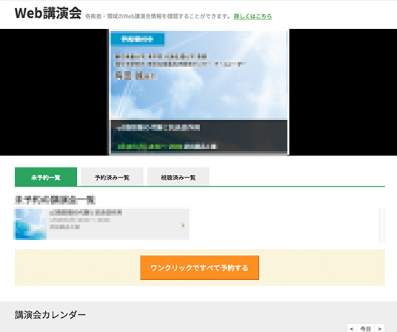The height and width of the screenshot is (332, 397).
Task: Open the 詳しくはこちら link
Action: [x=253, y=16]
